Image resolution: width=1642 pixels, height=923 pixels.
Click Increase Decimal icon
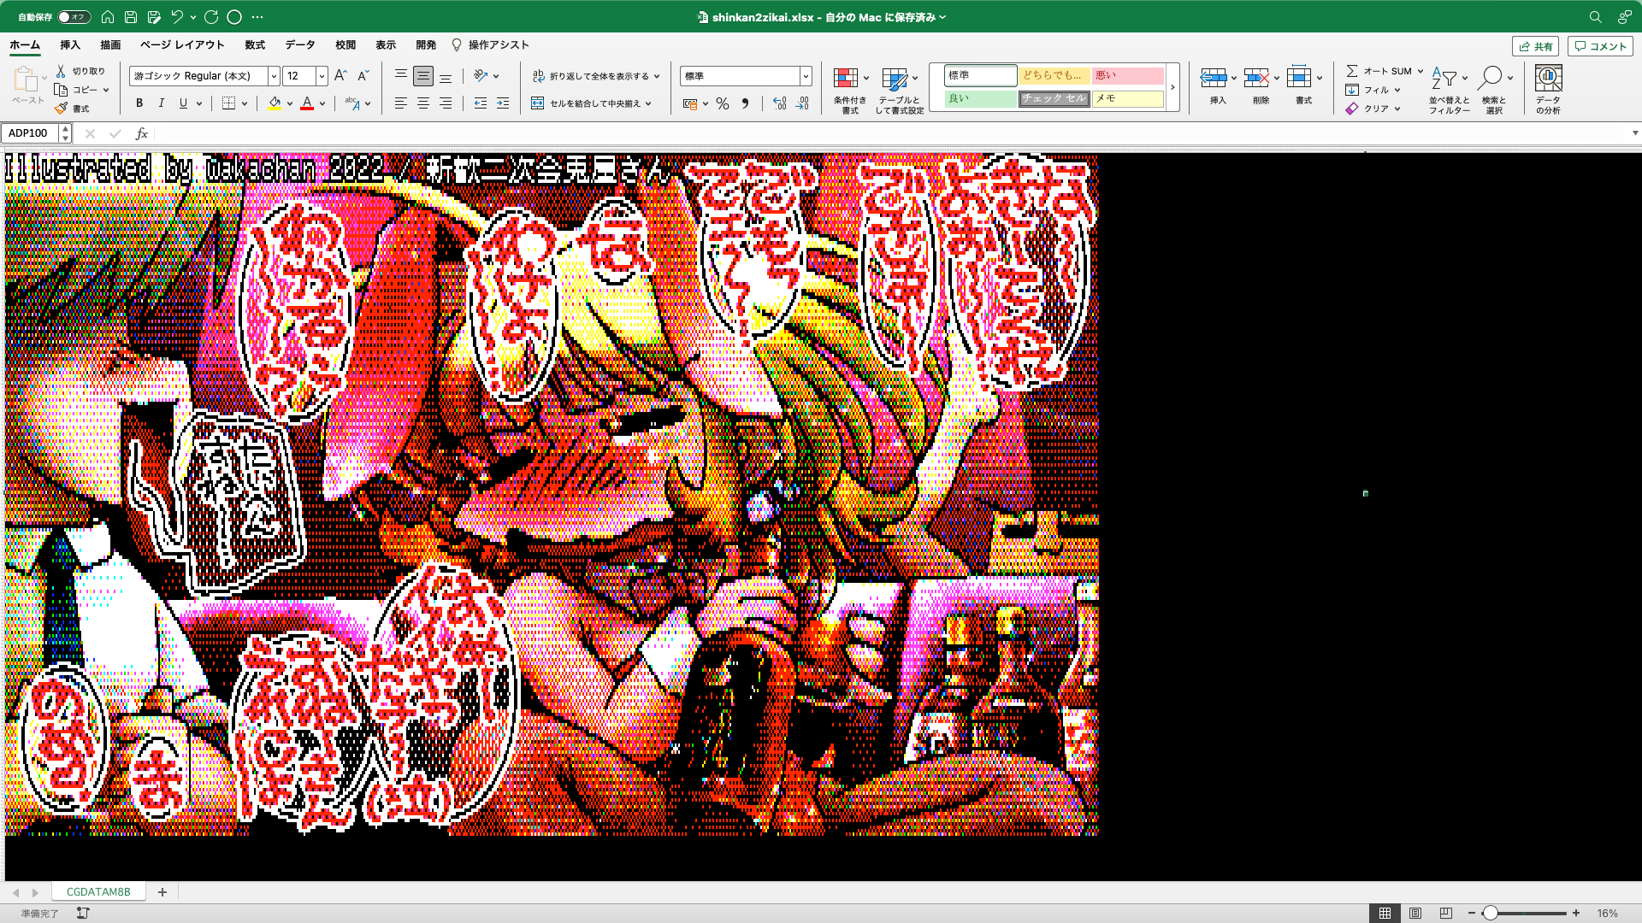[779, 103]
